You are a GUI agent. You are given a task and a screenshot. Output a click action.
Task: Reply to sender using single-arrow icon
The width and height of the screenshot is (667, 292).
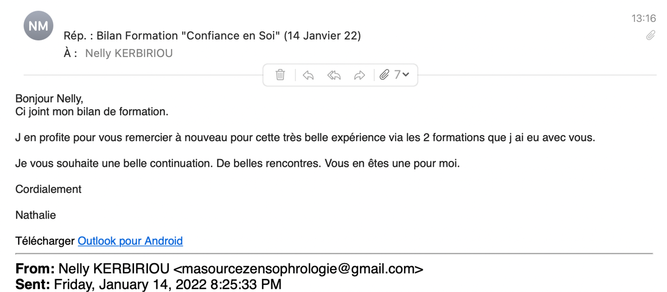308,75
